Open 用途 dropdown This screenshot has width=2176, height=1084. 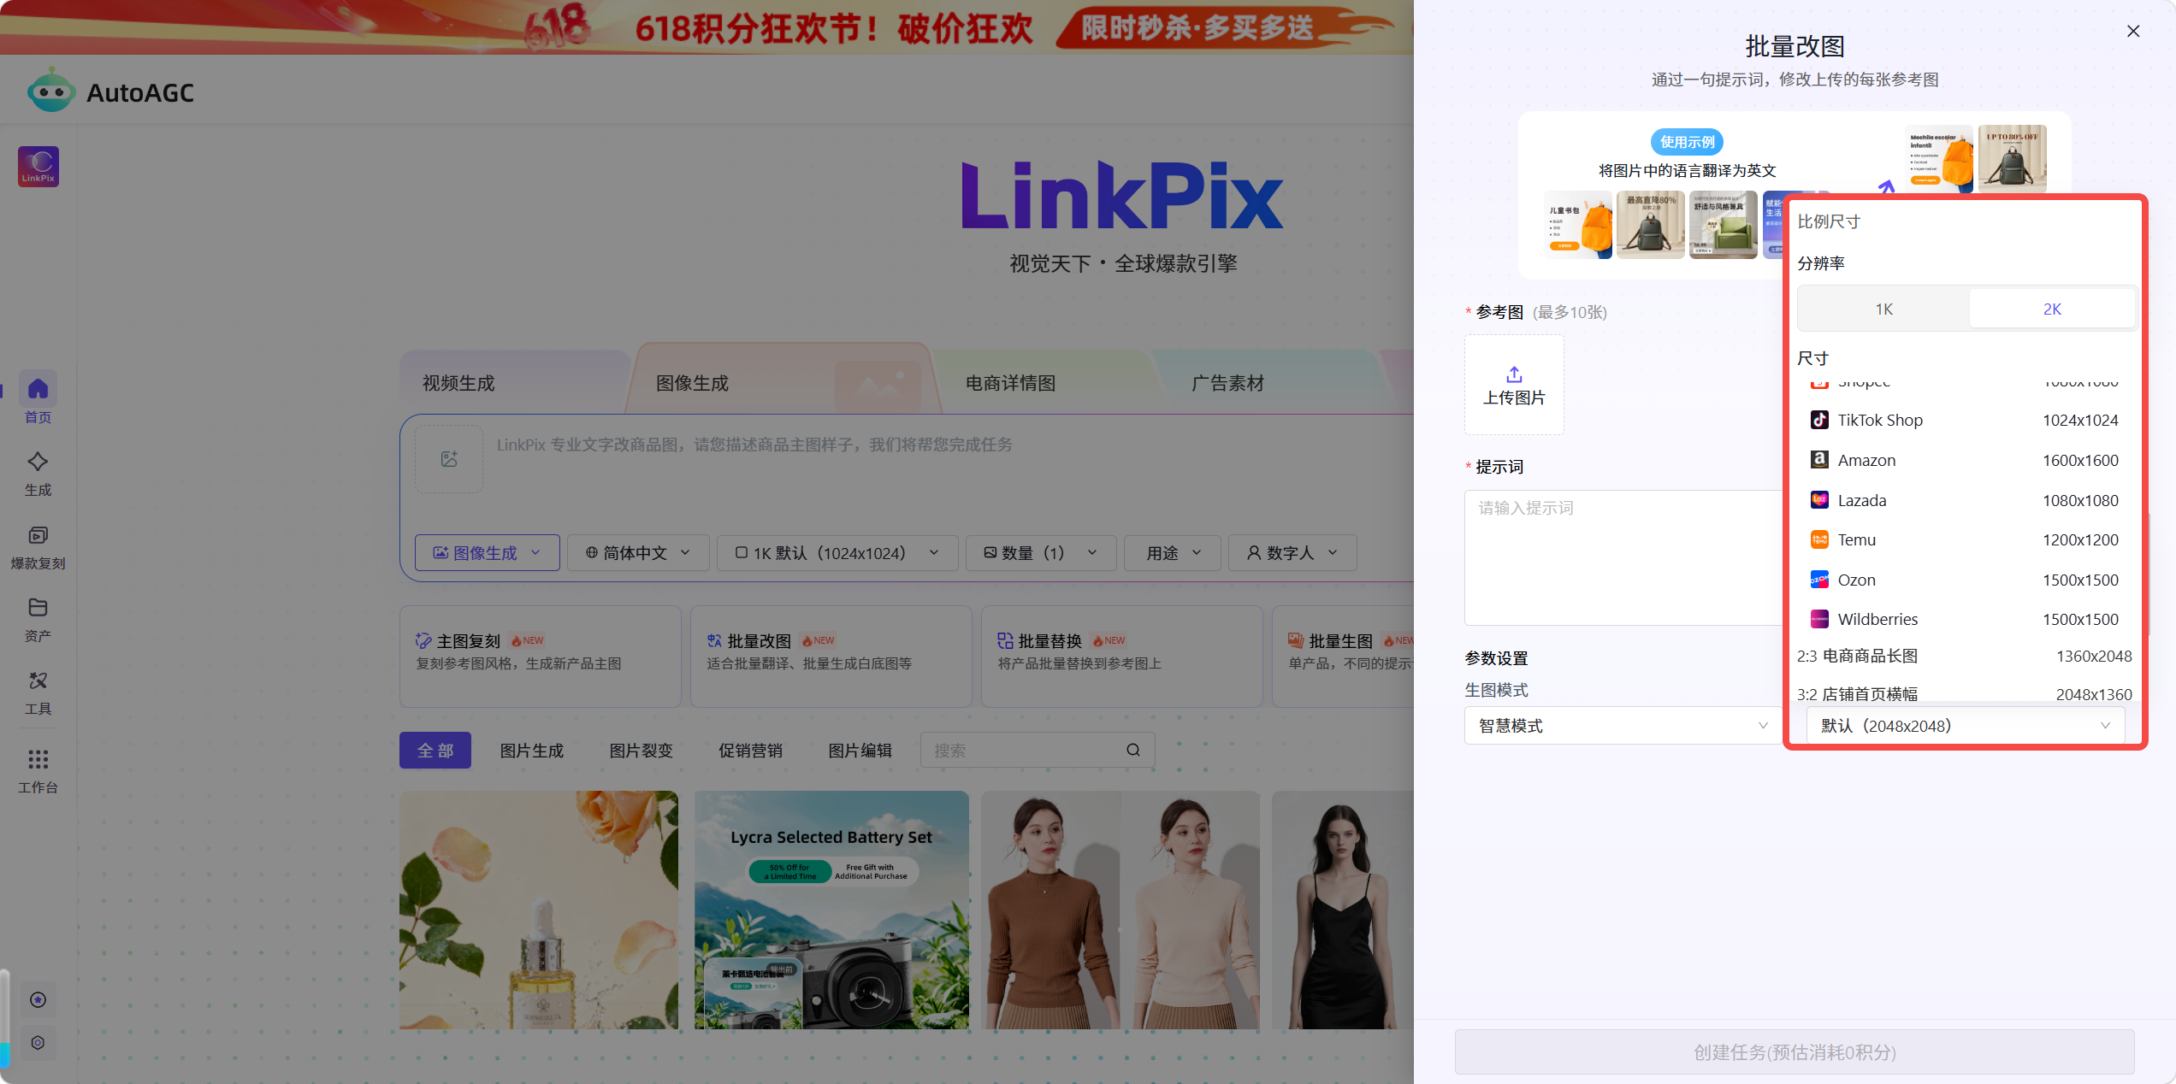[x=1173, y=553]
